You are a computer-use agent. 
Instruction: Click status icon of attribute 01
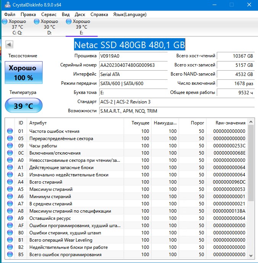(10, 131)
